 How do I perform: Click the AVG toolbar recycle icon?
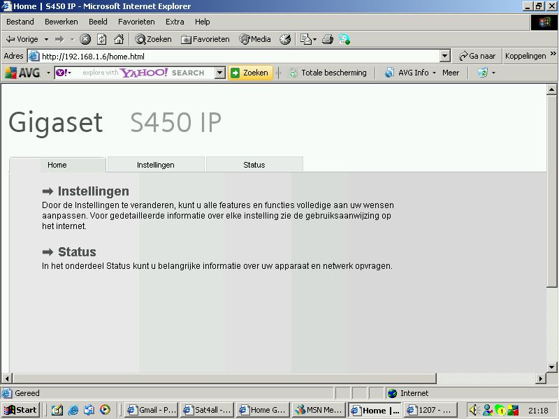pyautogui.click(x=482, y=73)
